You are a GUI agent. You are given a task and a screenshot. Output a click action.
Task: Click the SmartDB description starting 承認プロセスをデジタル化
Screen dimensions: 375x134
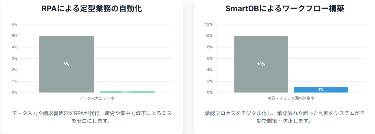[285, 117]
